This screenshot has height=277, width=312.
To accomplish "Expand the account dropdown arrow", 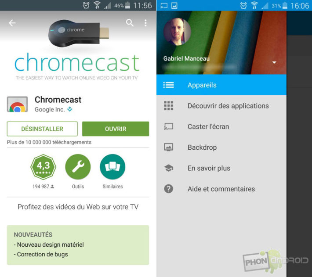I will [274, 62].
